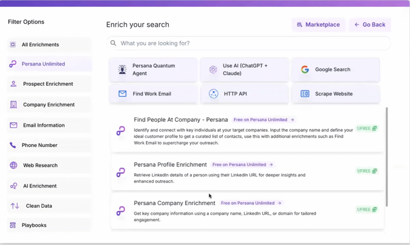Open 'Persana Profile Enrichment' title
The height and width of the screenshot is (245, 410).
click(x=170, y=165)
